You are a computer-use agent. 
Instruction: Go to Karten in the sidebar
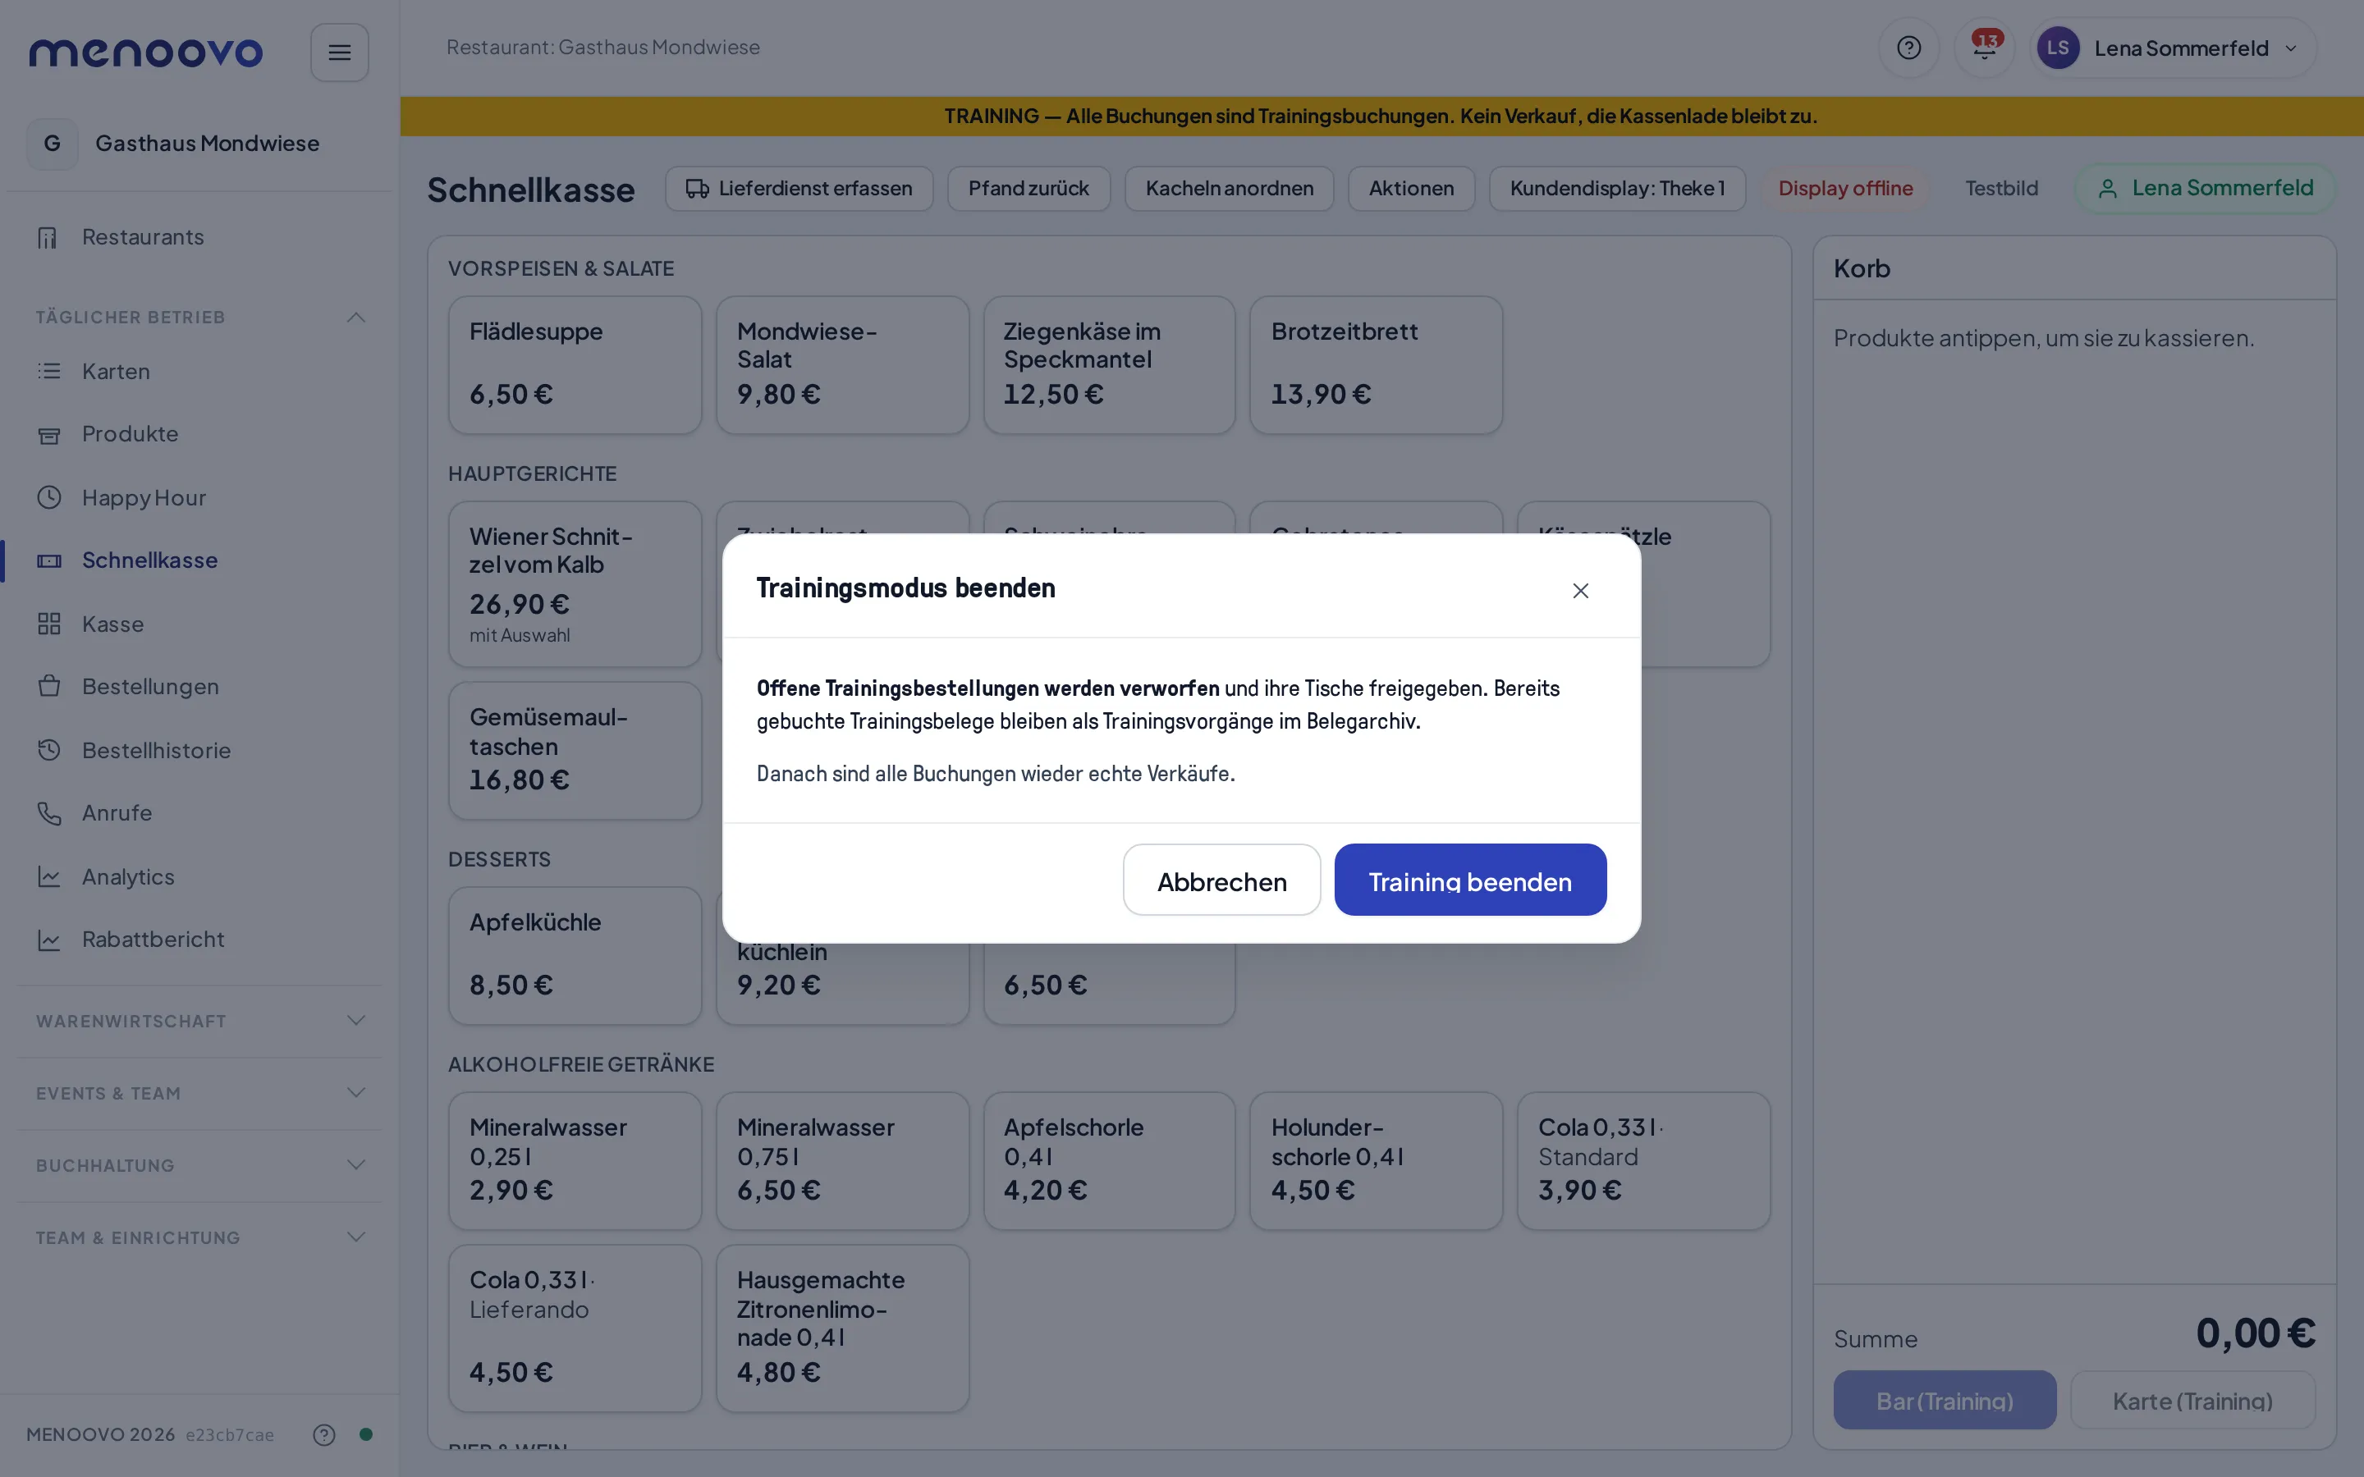[199, 371]
